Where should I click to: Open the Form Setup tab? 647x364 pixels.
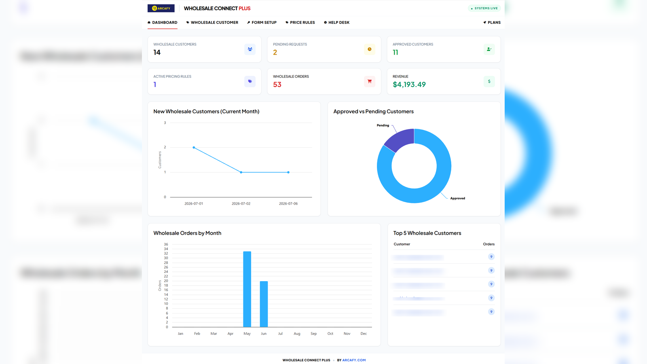262,23
